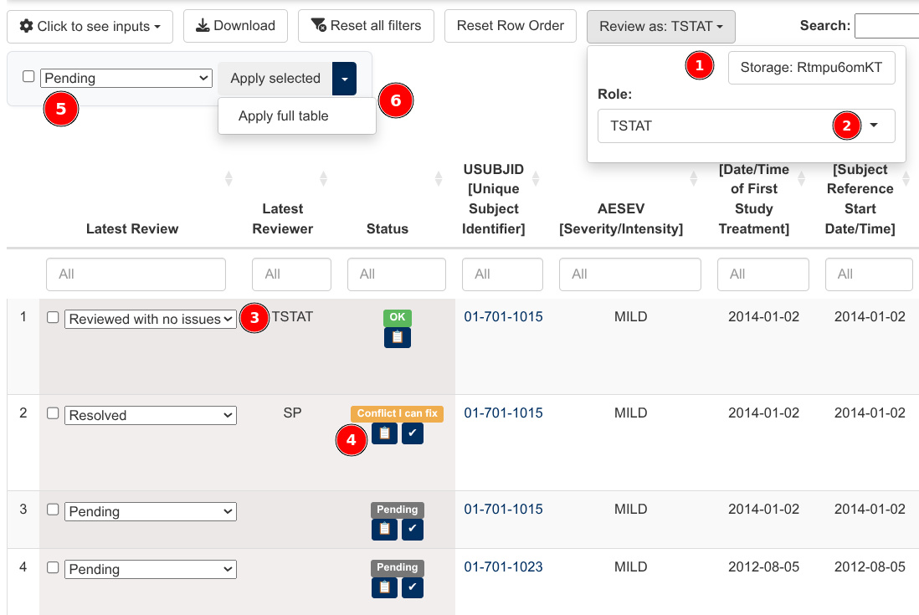Open row 1 review status dropdown

pos(150,319)
